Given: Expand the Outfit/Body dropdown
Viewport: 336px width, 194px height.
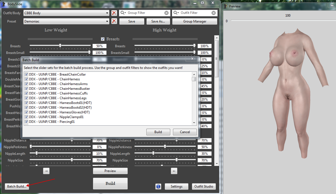Looking at the screenshot, I should (x=107, y=13).
